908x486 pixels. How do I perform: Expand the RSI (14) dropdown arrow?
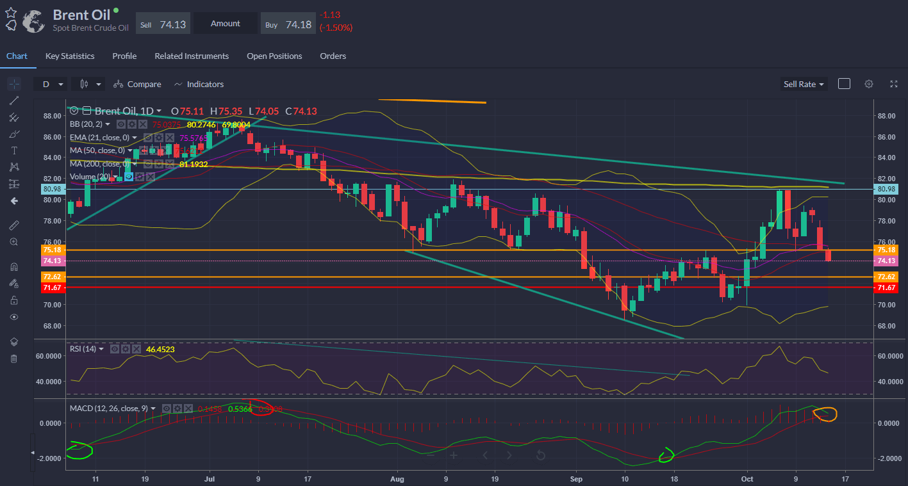click(101, 349)
